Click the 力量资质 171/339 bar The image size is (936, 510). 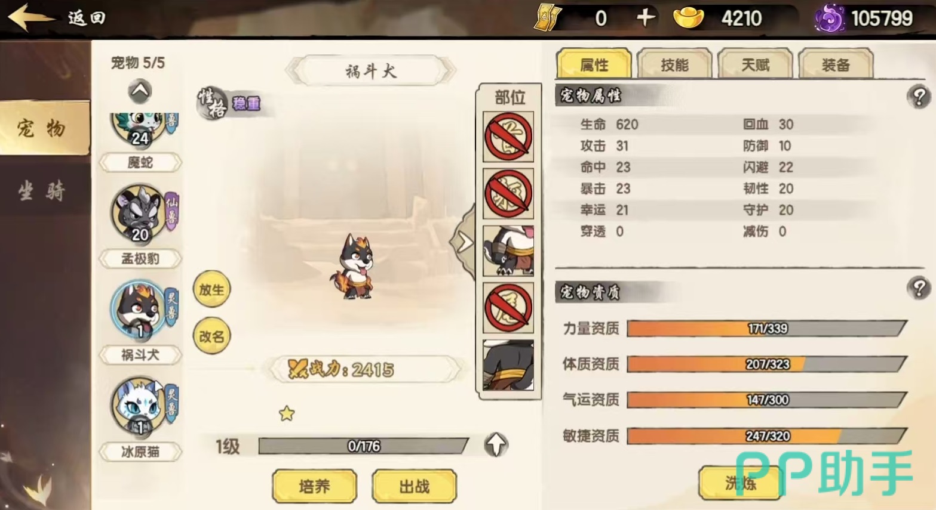tap(767, 329)
